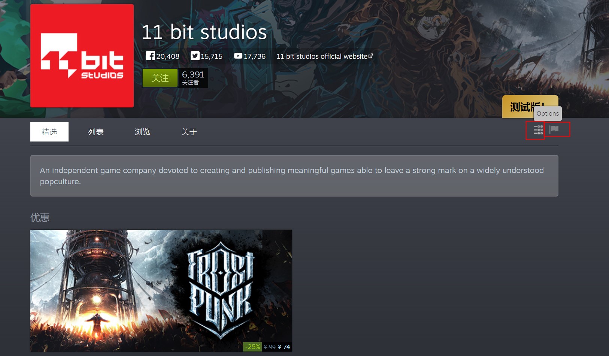Screen dimensions: 609x356
Task: Open the 浏览 tab
Action: 142,132
